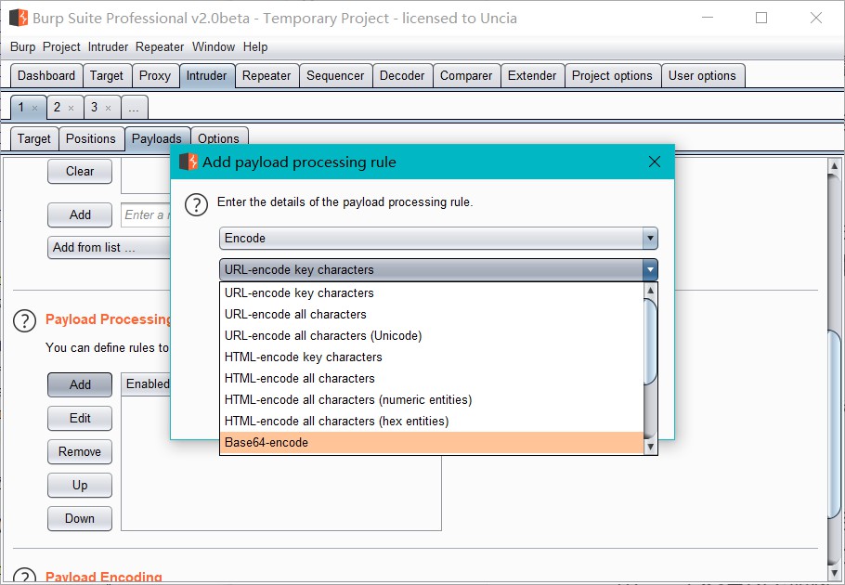Click the Payload Encoding help icon
Viewport: 845px width, 585px height.
(24, 576)
